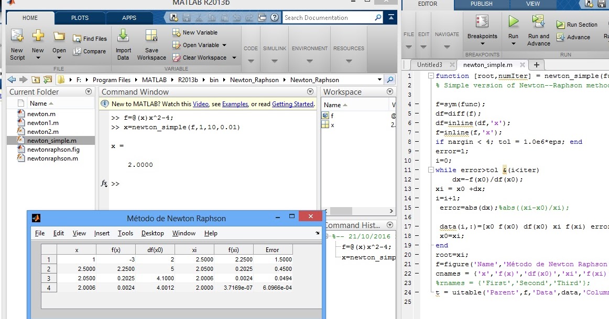Viewport: 609px width, 319px height.
Task: Click the Video link in the info bar
Action: pos(201,104)
